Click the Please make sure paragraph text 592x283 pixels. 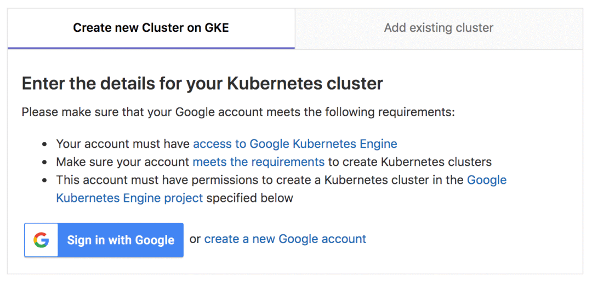[x=238, y=112]
